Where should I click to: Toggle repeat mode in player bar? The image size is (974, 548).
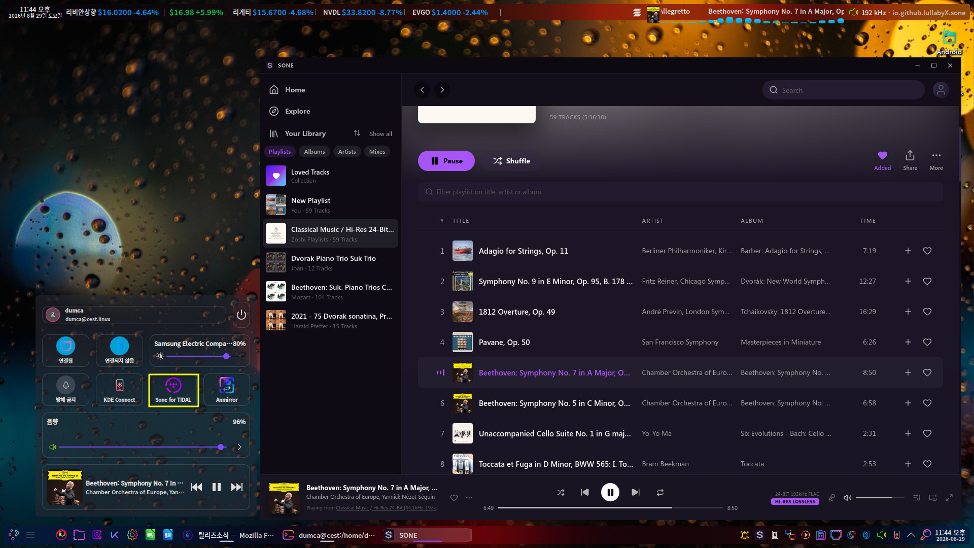pos(660,492)
